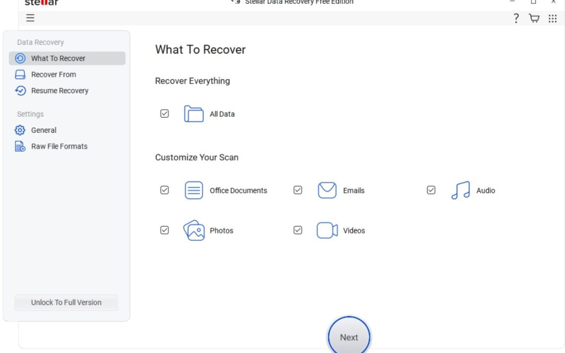
Task: Disable the Emails checkbox
Action: coord(298,190)
